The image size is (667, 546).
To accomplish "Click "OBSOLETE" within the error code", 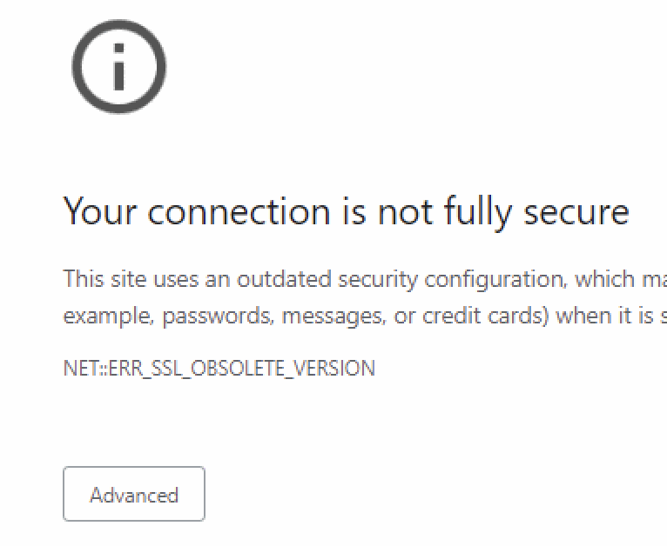I will [238, 368].
